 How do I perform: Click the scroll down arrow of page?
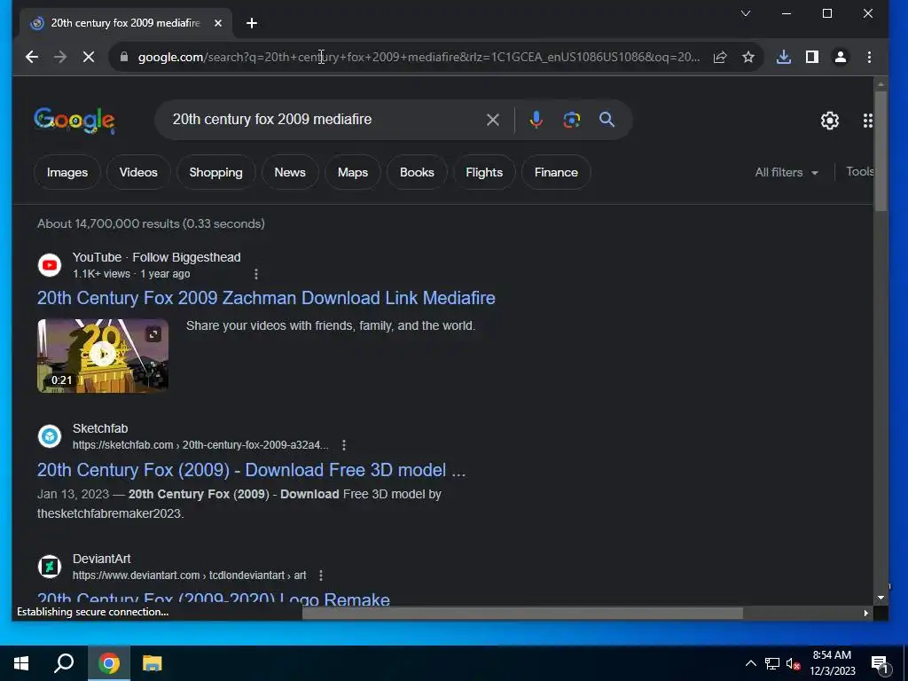pyautogui.click(x=881, y=598)
